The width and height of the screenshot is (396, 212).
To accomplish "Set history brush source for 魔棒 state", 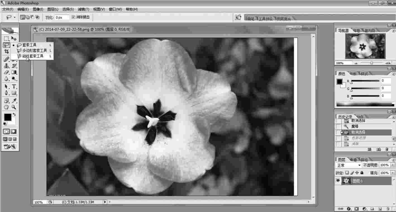I will coord(338,127).
